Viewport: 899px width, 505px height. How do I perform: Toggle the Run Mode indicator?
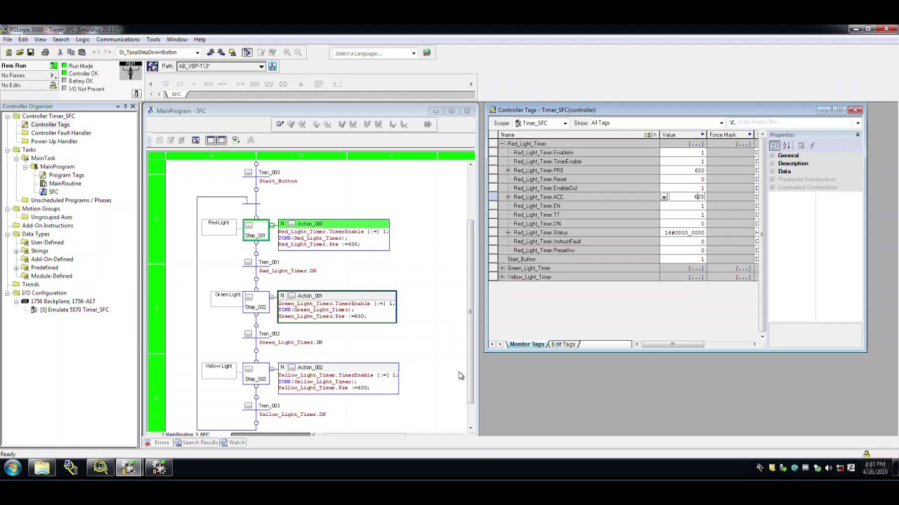point(65,66)
